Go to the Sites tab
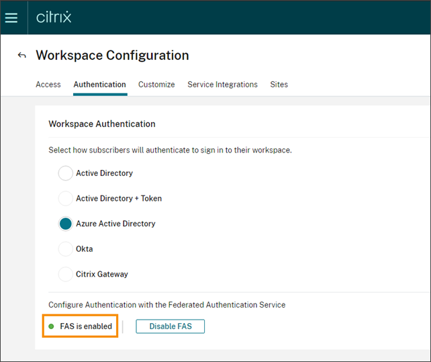 pyautogui.click(x=279, y=85)
